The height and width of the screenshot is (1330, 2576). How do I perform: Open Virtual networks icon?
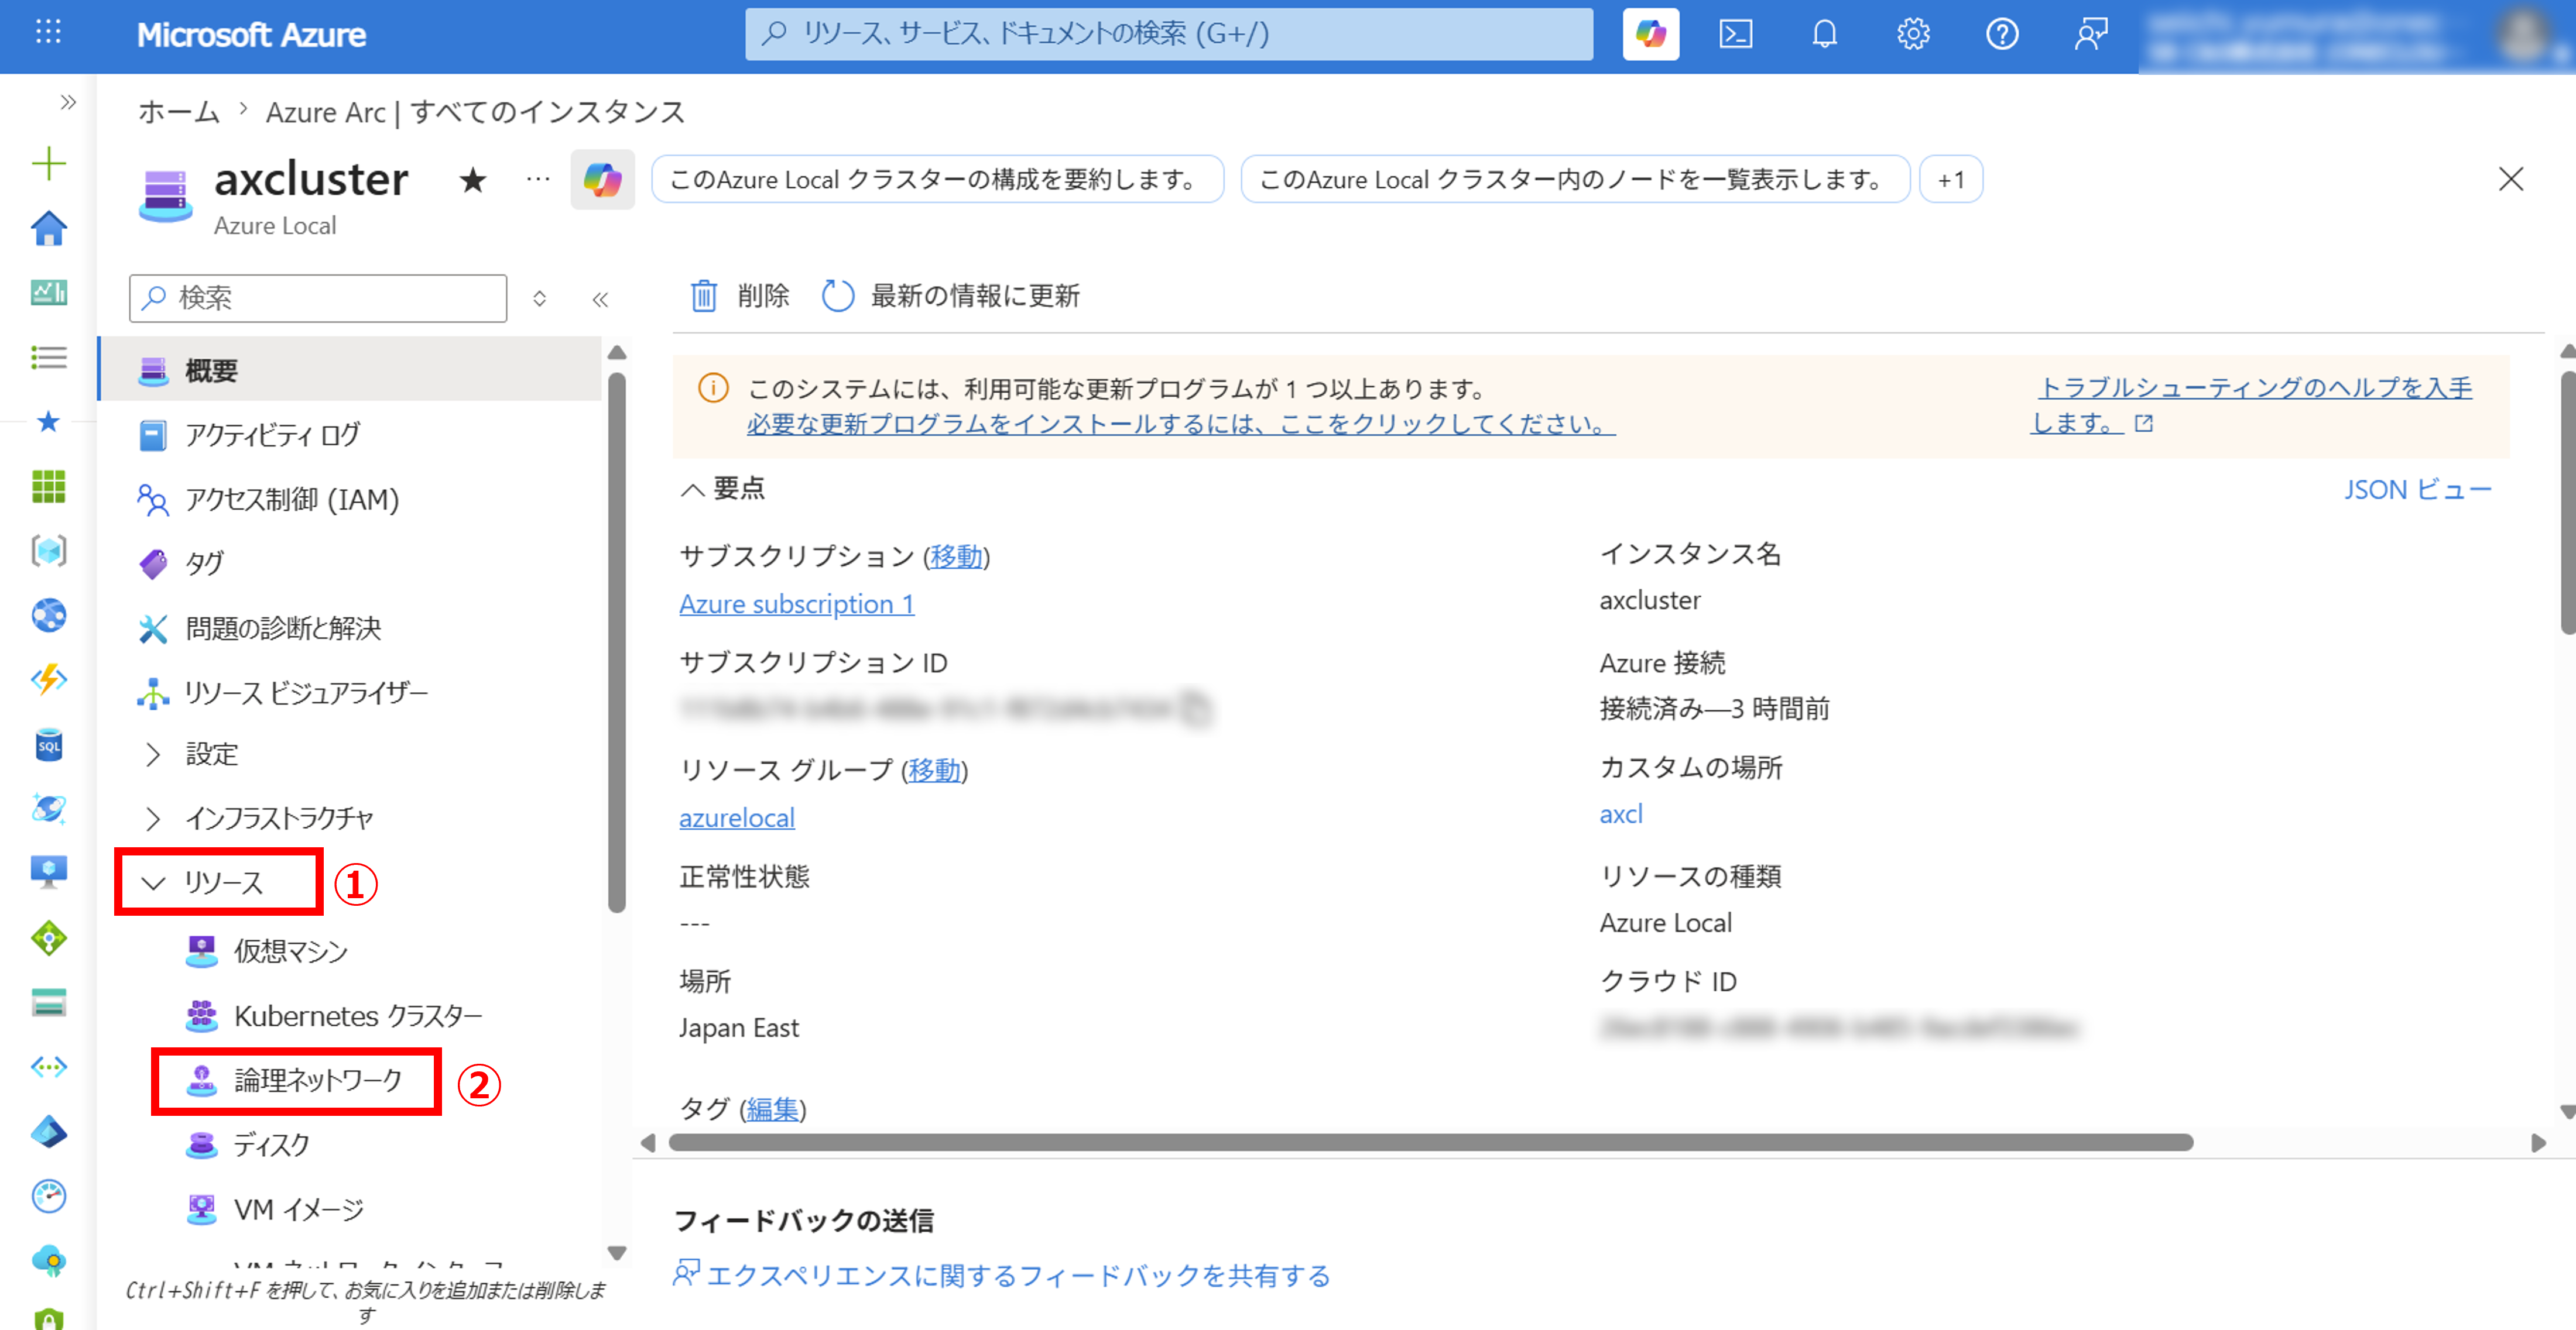click(48, 1067)
